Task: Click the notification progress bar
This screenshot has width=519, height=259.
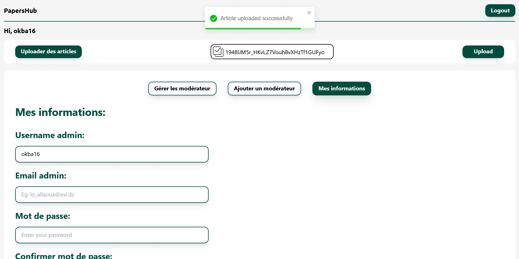Action: [260, 29]
